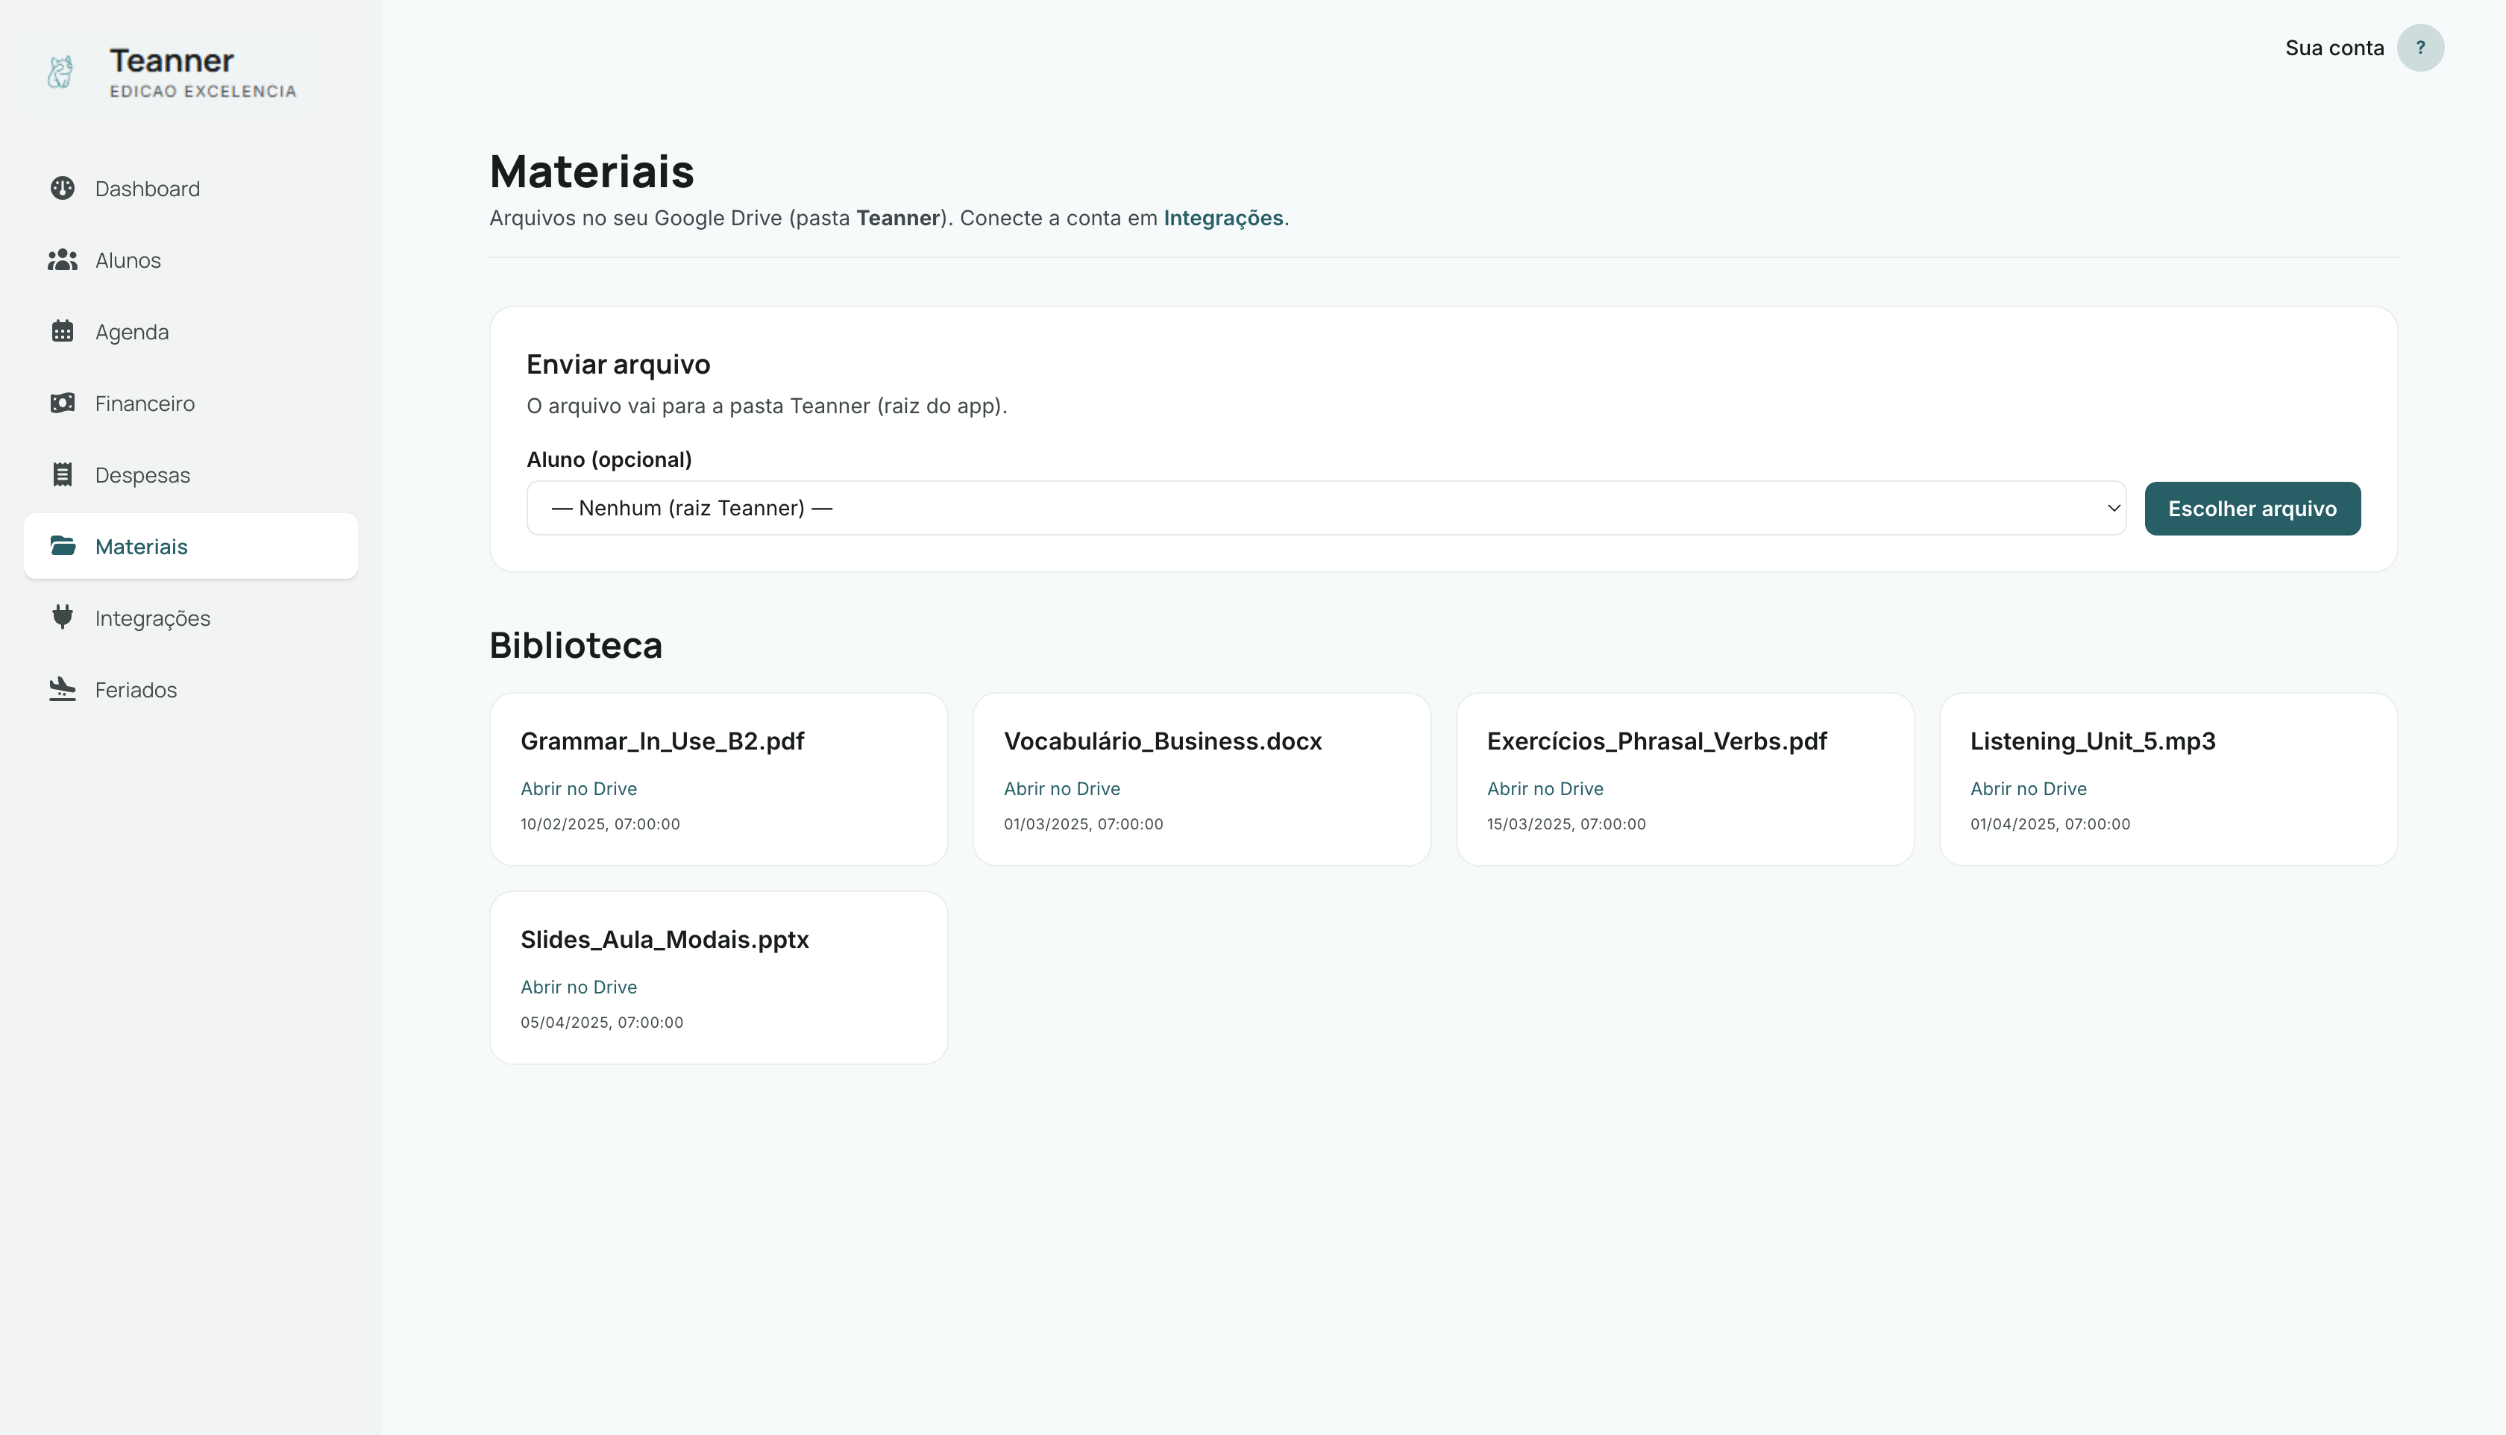Click the Grammar_In_Use_B2.pdf file name
Viewport: 2506px width, 1435px height.
click(662, 741)
